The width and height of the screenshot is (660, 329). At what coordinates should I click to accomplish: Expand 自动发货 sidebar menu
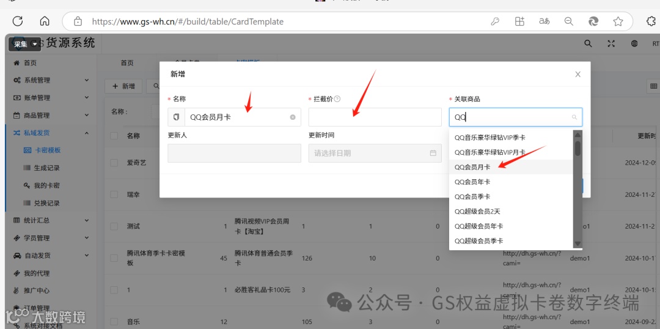click(x=51, y=255)
